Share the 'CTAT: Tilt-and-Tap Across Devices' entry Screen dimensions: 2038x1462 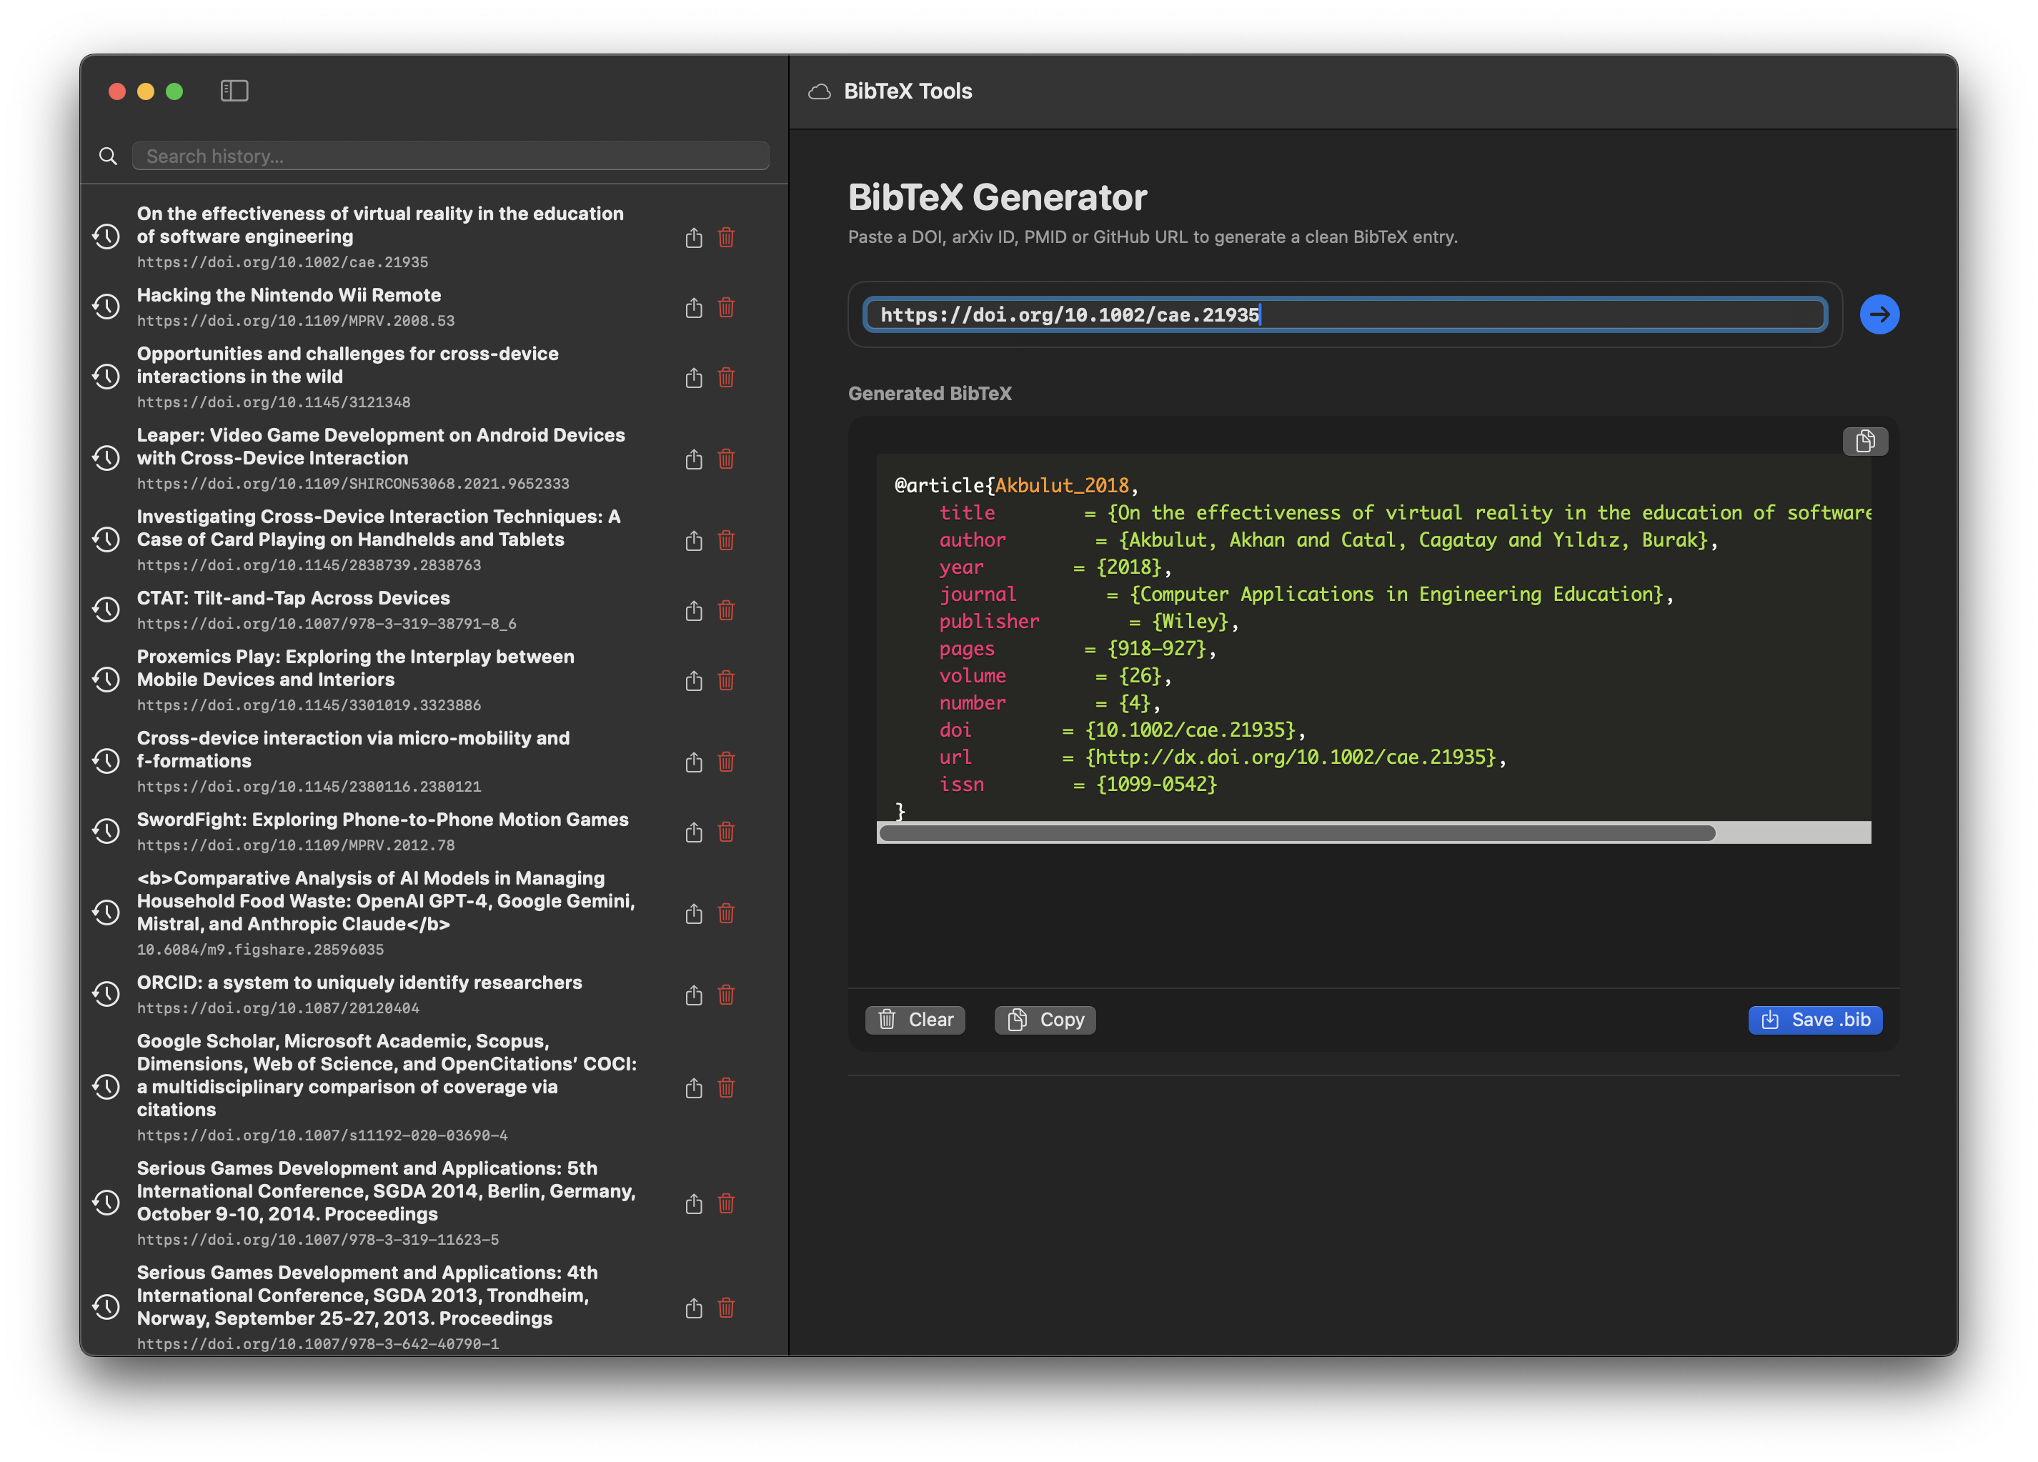694,610
